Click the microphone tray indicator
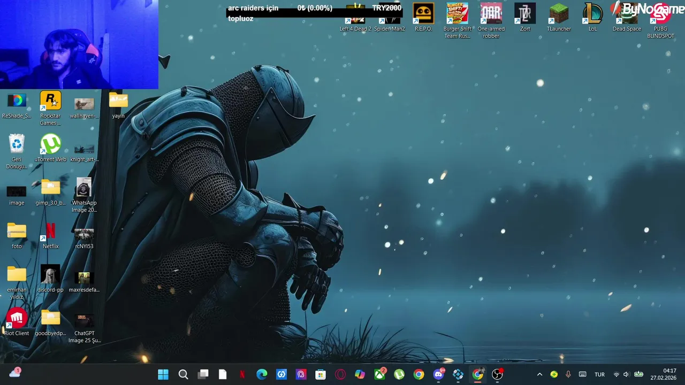The image size is (685, 385). point(568,374)
